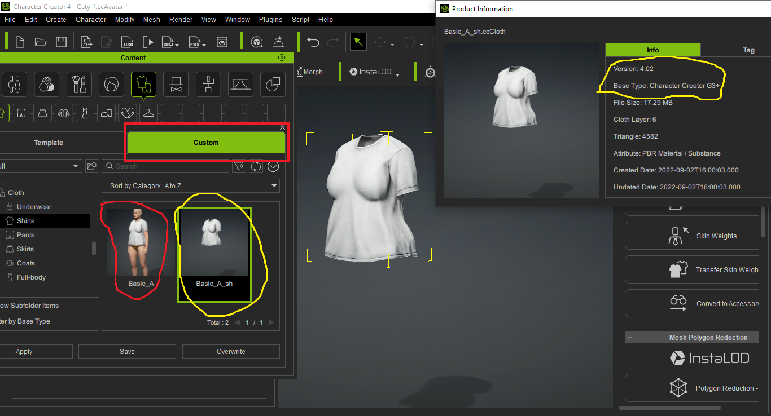
Task: Close the Content panel
Action: point(282,57)
